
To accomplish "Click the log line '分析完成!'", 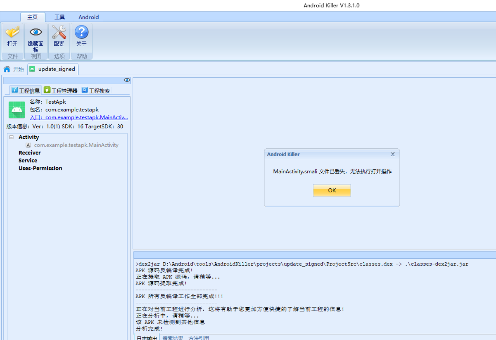I will coord(149,329).
